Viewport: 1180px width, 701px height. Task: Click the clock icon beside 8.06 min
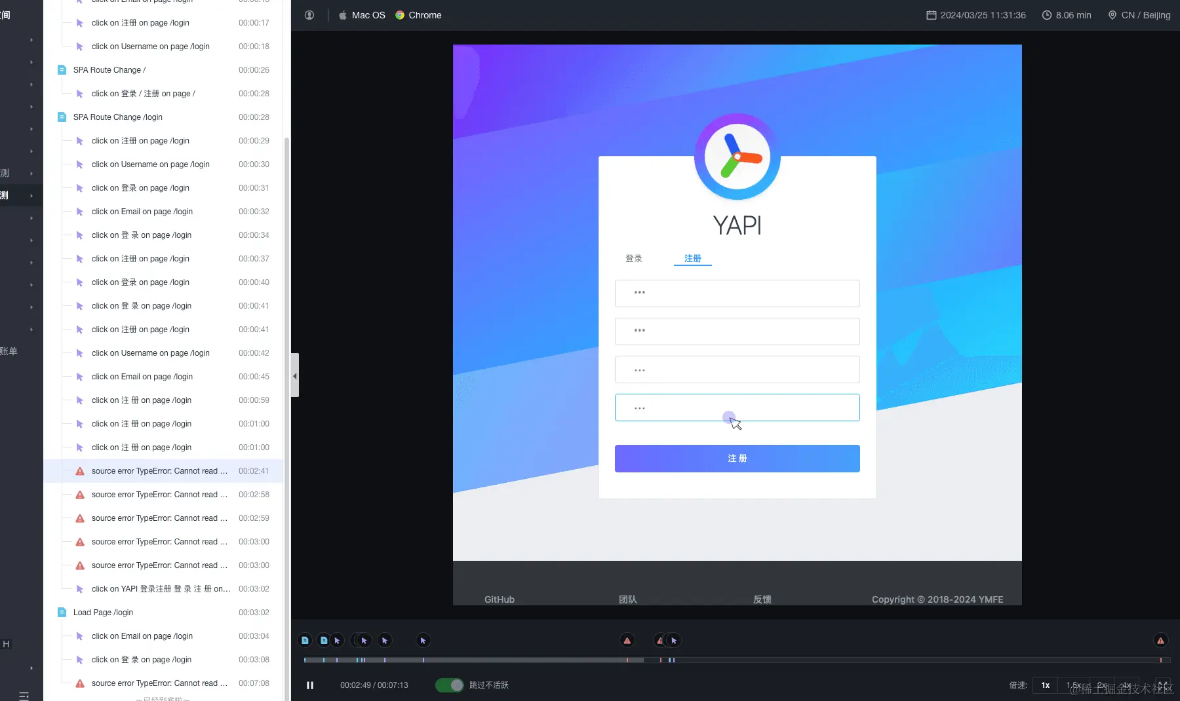pyautogui.click(x=1047, y=15)
